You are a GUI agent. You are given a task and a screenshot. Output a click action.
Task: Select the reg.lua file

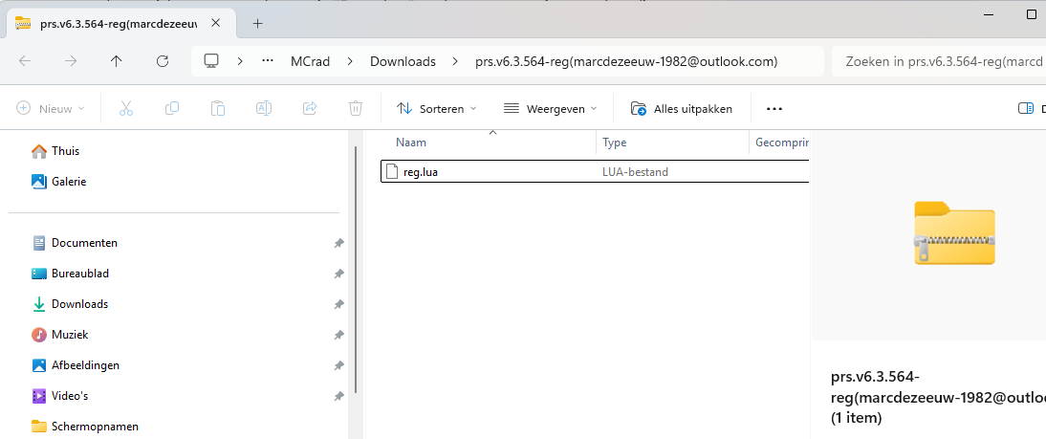[x=421, y=172]
